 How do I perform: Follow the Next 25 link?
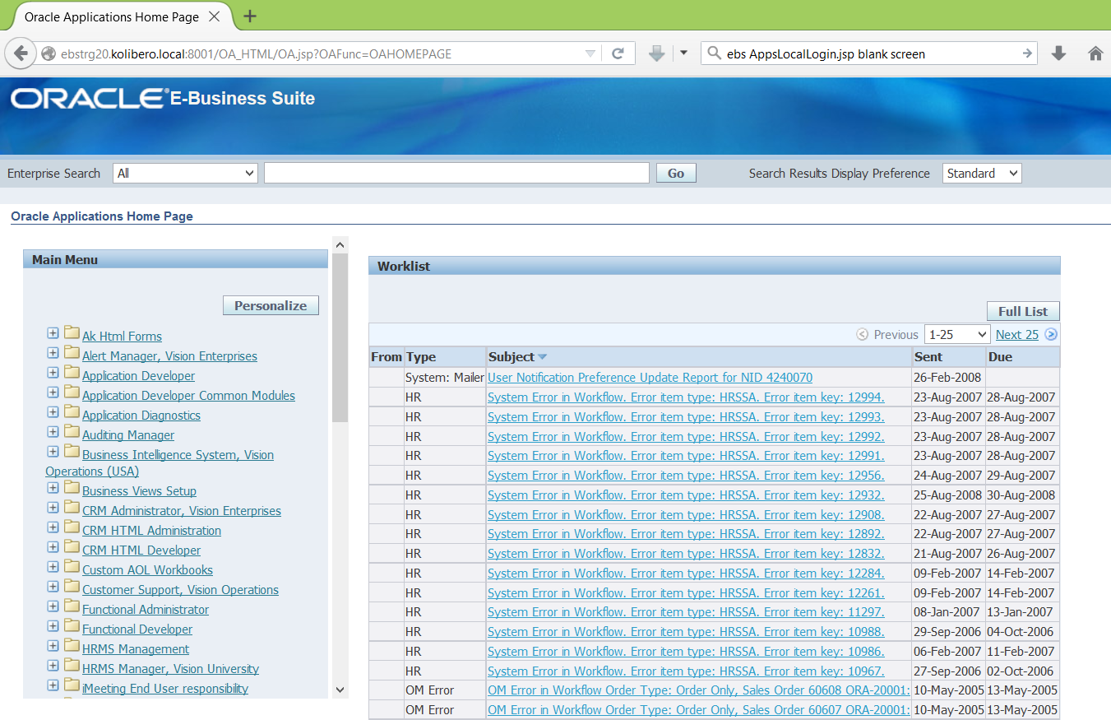tap(1017, 335)
